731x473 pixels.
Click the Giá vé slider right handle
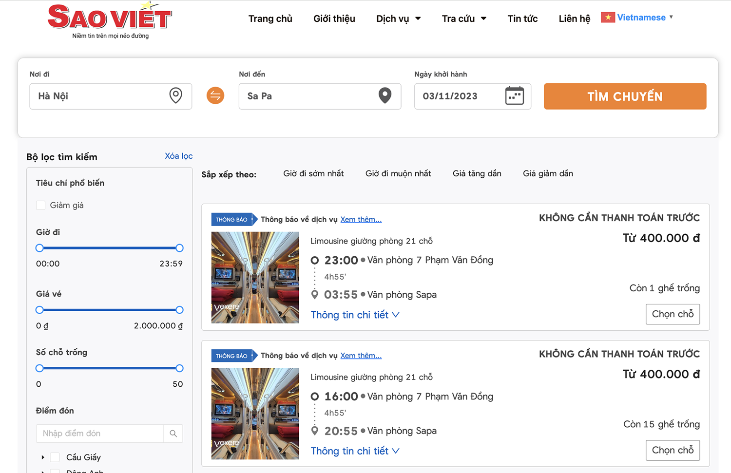(179, 310)
